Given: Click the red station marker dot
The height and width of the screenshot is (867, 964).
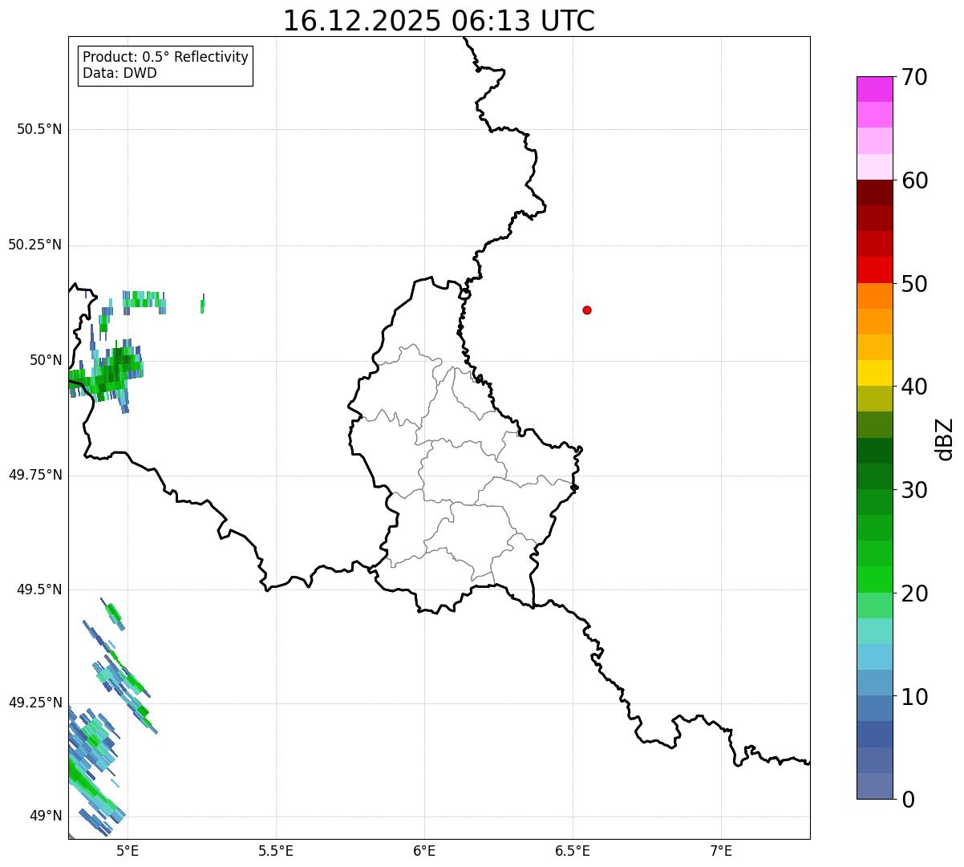Looking at the screenshot, I should (x=587, y=310).
